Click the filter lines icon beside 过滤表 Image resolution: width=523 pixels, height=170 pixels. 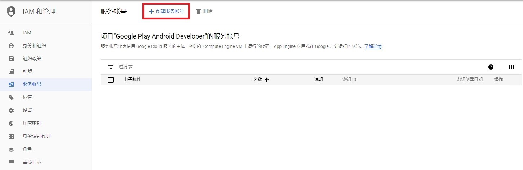[111, 67]
